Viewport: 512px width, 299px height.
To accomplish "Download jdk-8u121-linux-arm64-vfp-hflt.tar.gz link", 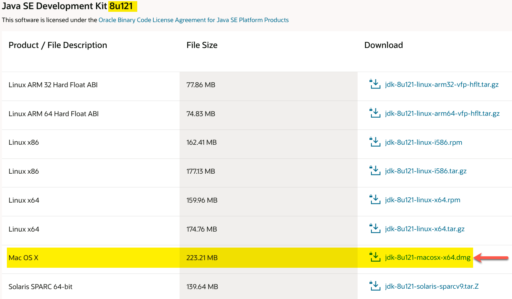I will (x=442, y=114).
